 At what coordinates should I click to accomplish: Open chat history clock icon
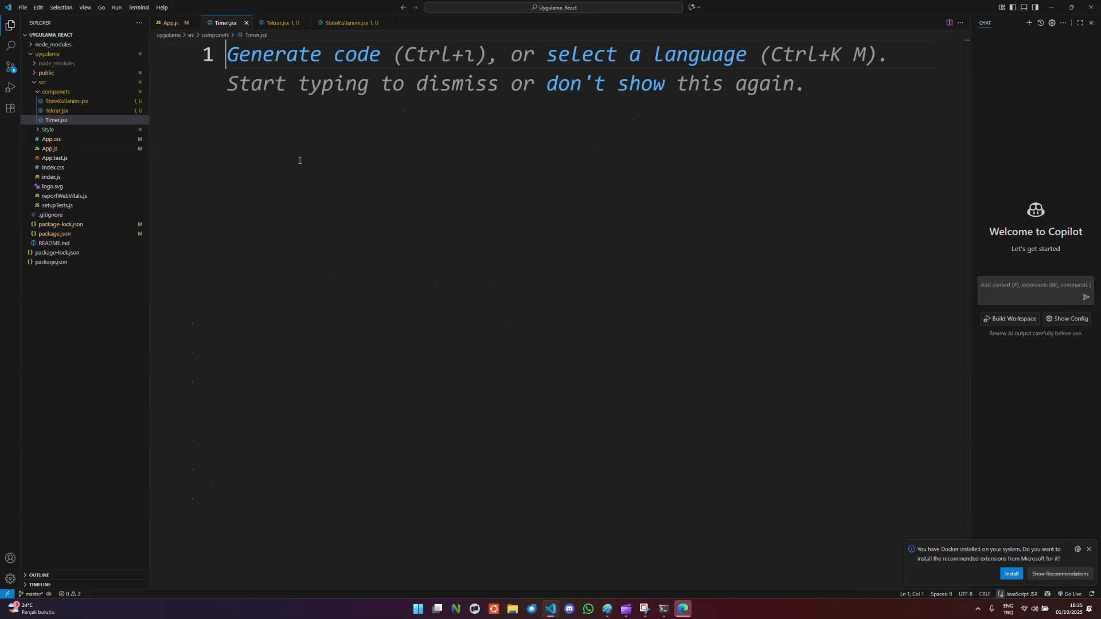tap(1040, 23)
